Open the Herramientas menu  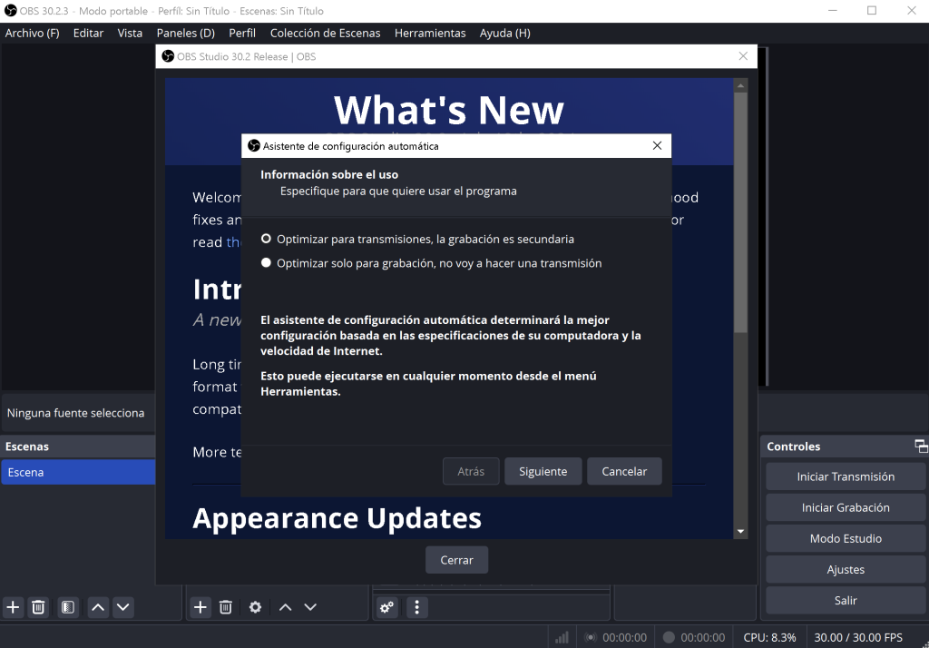click(430, 33)
